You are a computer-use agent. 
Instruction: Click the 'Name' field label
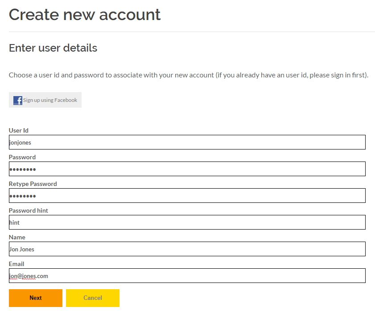pos(17,237)
